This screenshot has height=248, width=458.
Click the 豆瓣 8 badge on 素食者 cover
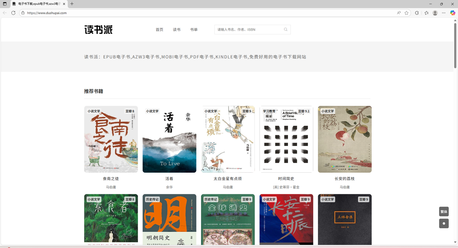coord(130,199)
